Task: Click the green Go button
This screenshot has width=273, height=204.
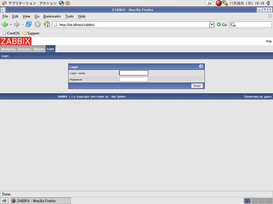Action: tap(222, 25)
